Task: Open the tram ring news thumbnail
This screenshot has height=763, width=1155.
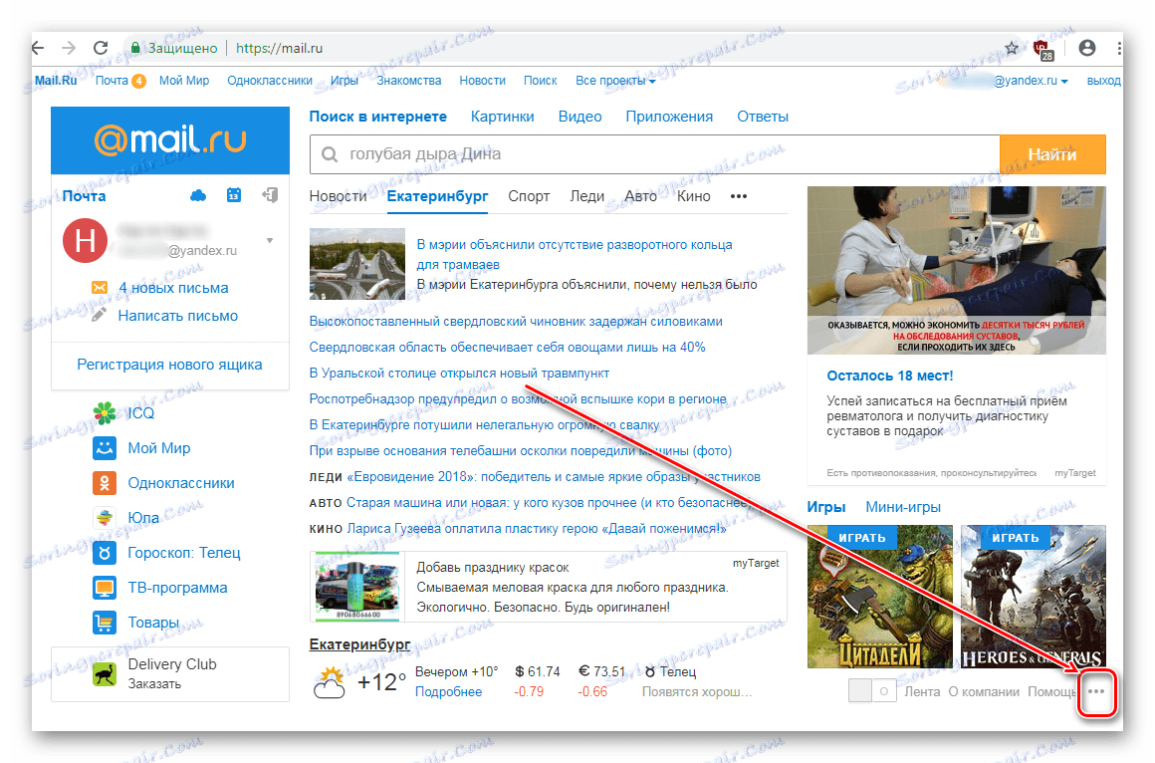Action: click(357, 264)
